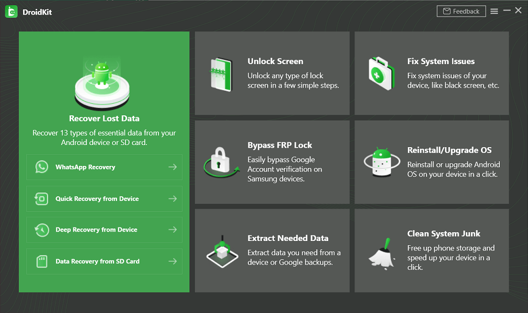The image size is (528, 313).
Task: Launch Deep Recovery from Device
Action: tap(104, 230)
